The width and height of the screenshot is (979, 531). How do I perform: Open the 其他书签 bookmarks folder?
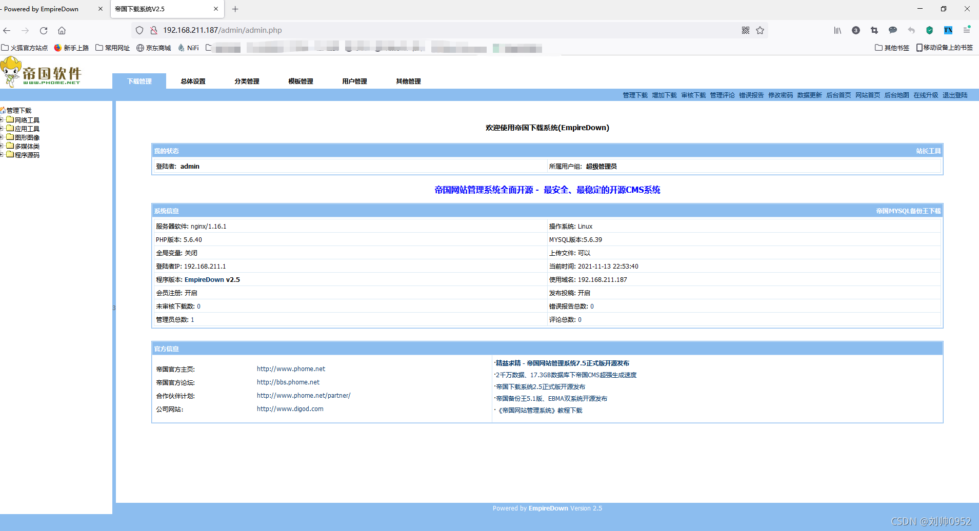pos(892,48)
